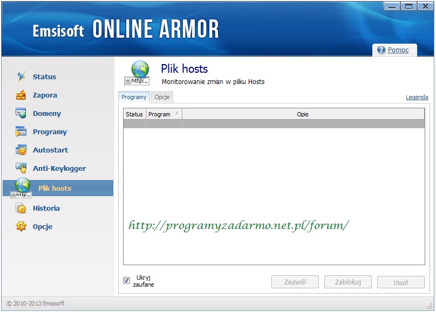Click the Historia icon in sidebar
436x312 pixels.
pos(21,208)
